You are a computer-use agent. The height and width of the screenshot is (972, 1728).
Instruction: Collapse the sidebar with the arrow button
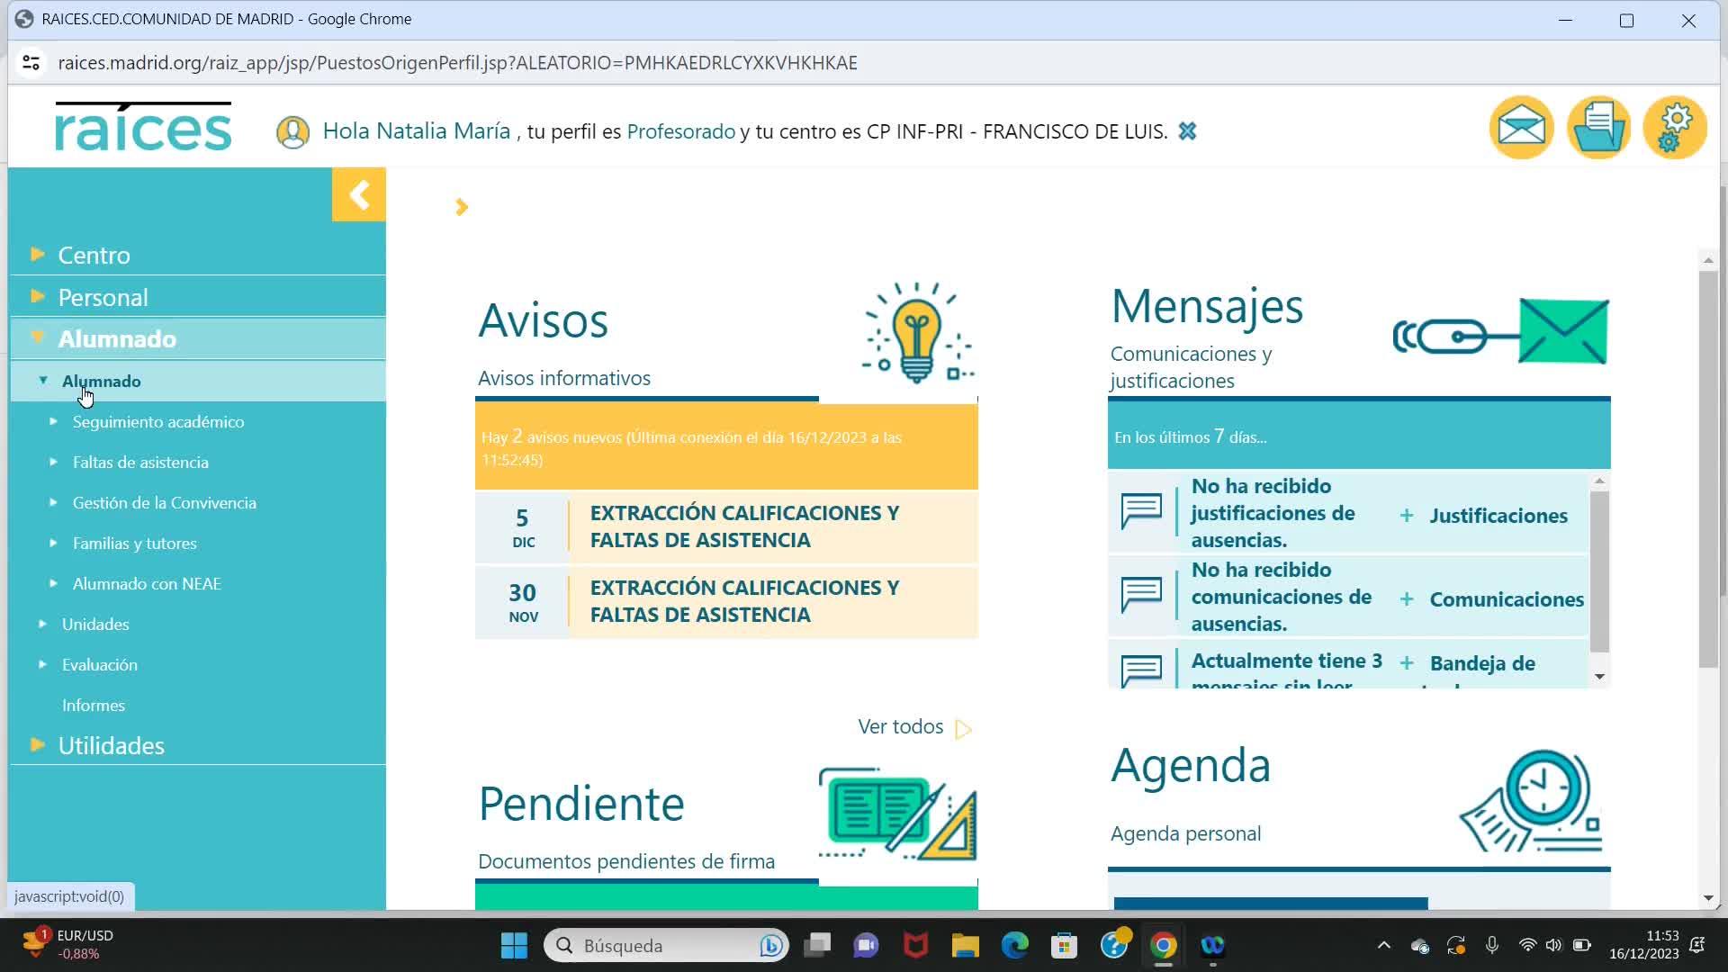[x=358, y=194]
